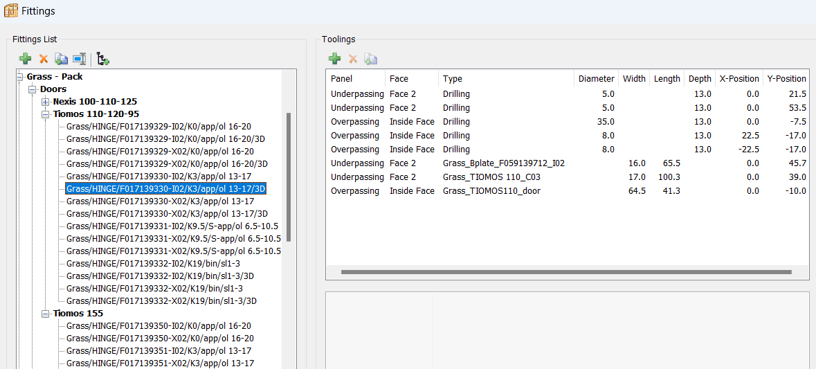Add a new fitting with the green plus
The image size is (816, 369).
25,60
